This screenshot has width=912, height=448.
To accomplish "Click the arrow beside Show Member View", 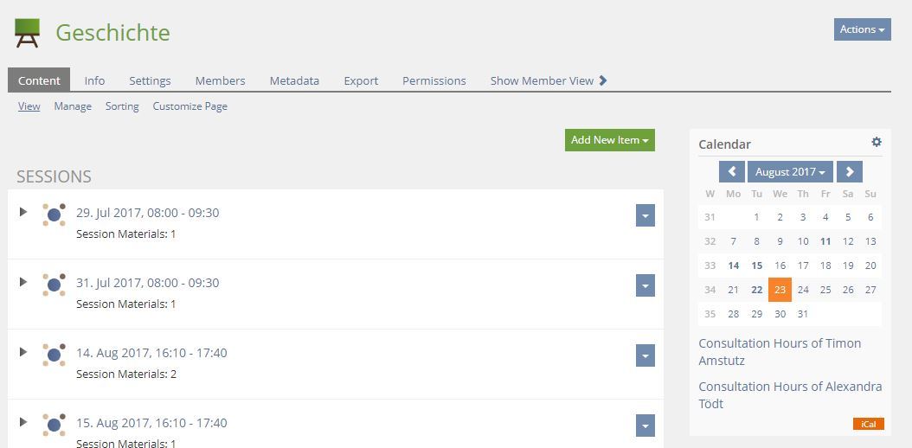I will pyautogui.click(x=603, y=80).
